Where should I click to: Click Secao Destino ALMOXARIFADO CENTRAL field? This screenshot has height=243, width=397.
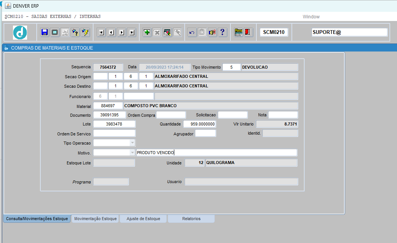(226, 86)
